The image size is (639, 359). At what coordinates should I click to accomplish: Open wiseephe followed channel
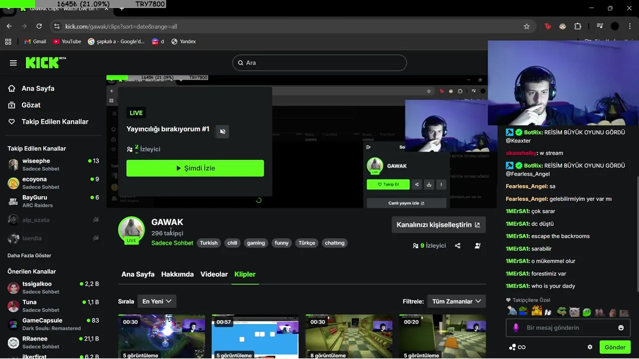(53, 165)
